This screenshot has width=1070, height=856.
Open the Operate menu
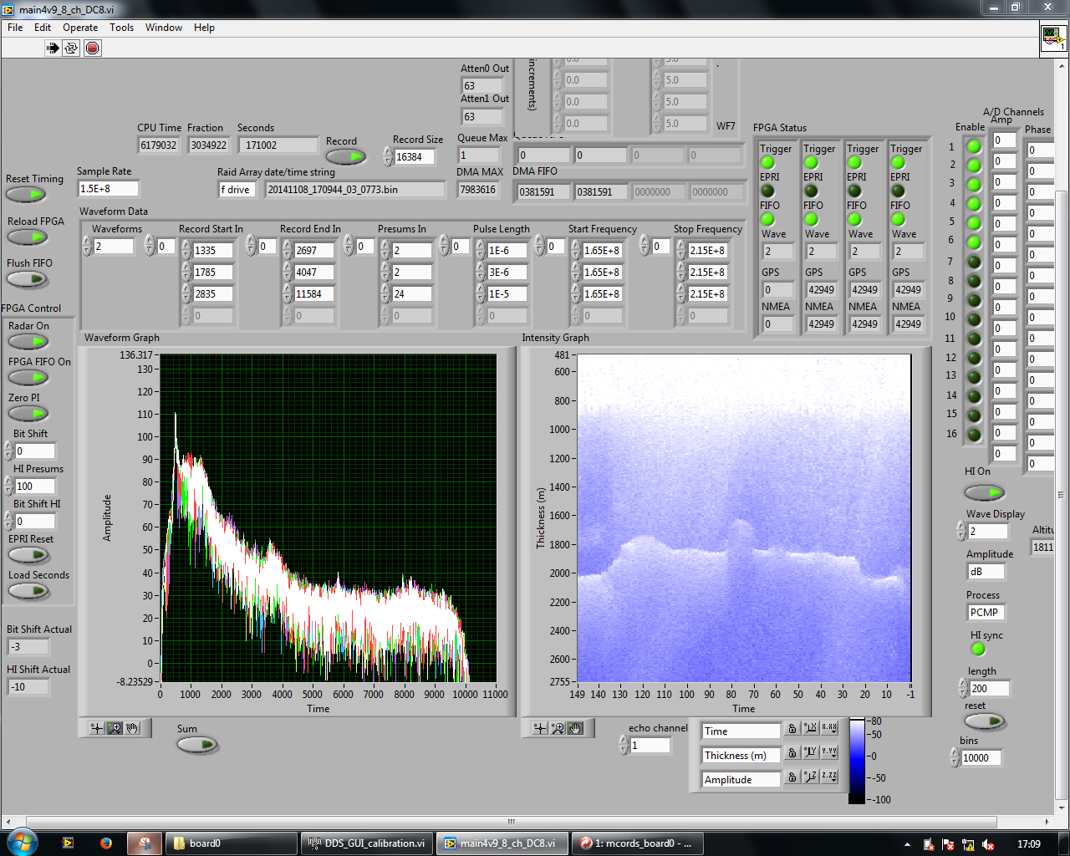(x=80, y=28)
